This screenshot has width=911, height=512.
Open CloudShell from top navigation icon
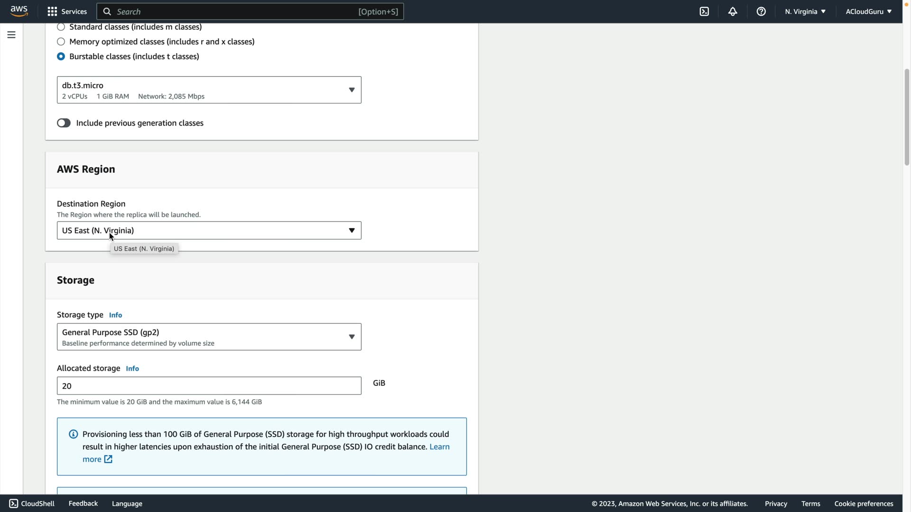coord(704,11)
